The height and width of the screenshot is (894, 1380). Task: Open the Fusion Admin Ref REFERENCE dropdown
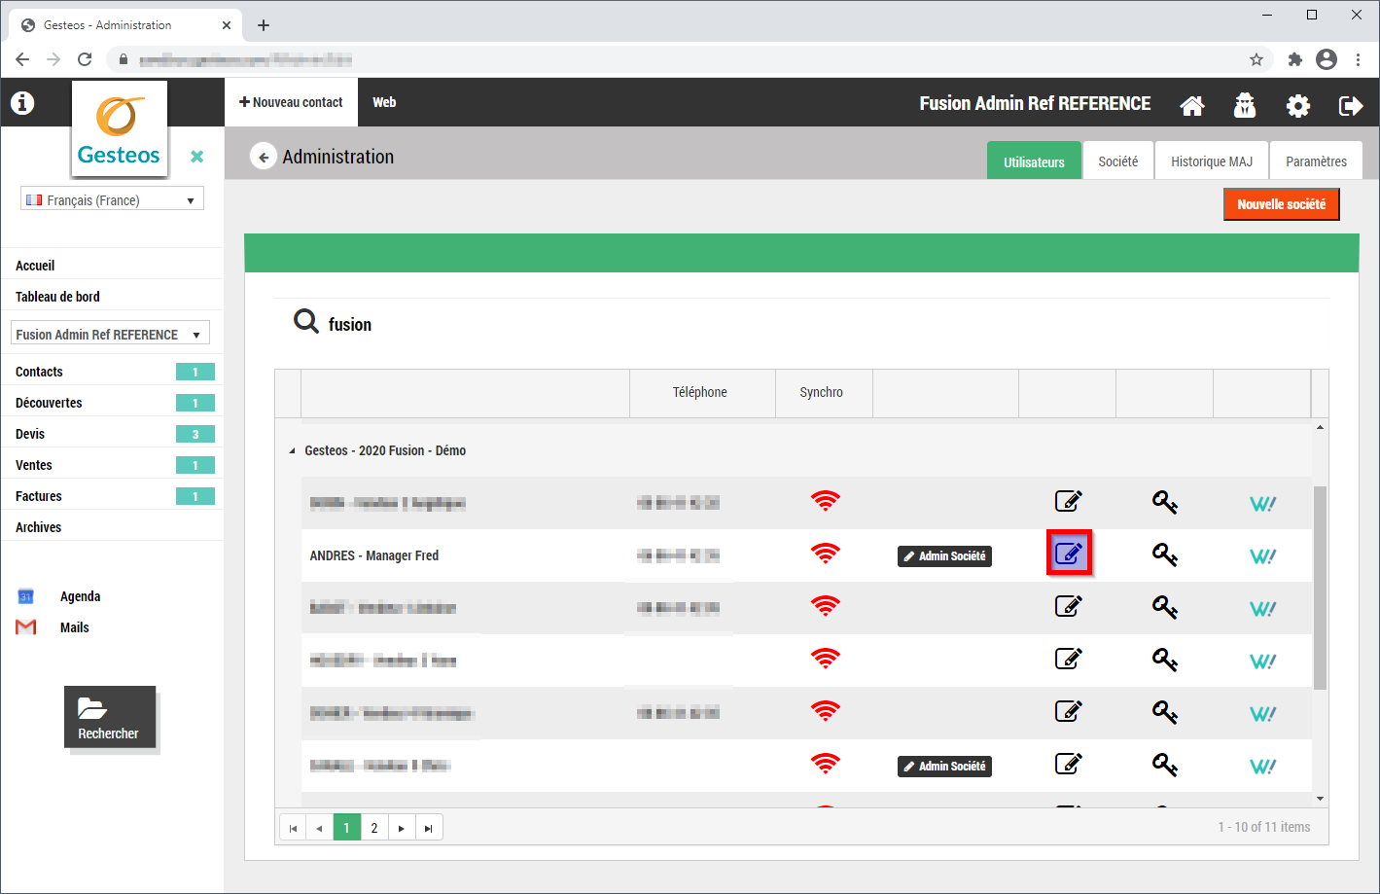pyautogui.click(x=110, y=334)
